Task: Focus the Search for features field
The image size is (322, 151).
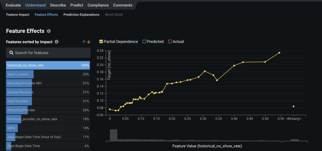Action: (48, 53)
